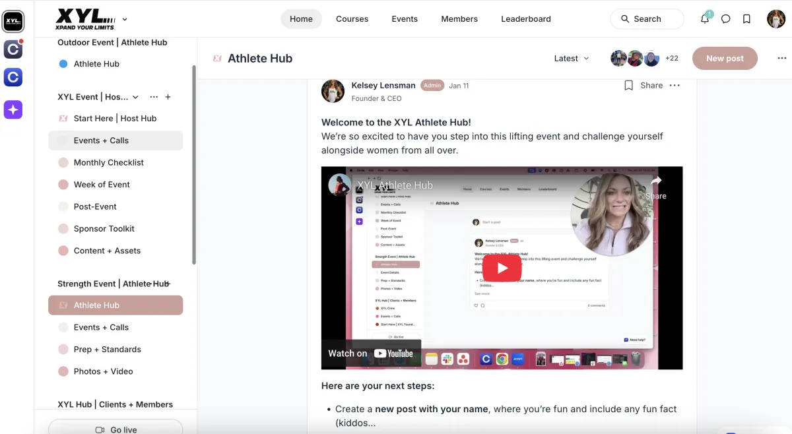The image size is (792, 434).
Task: Open Week of Event space
Action: tap(115, 185)
